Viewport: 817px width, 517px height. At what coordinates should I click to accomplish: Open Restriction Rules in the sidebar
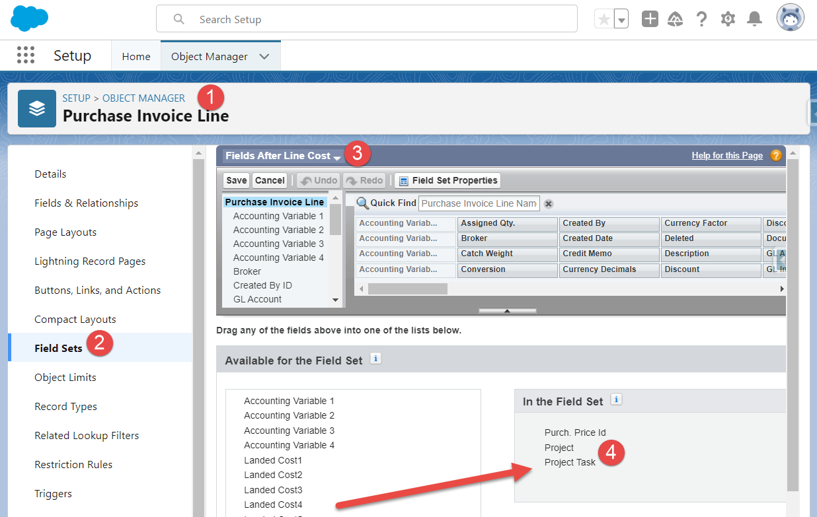click(x=73, y=464)
